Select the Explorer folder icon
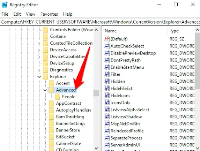 coord(45,77)
